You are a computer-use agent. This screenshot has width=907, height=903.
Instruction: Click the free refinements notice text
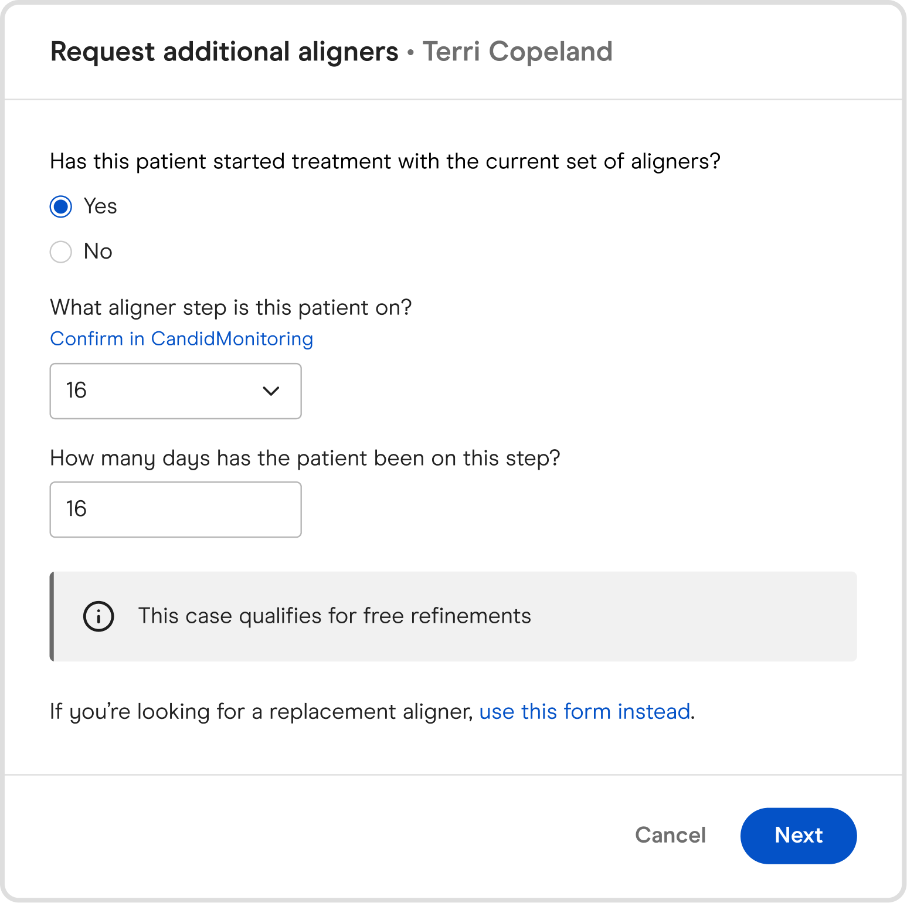point(334,616)
